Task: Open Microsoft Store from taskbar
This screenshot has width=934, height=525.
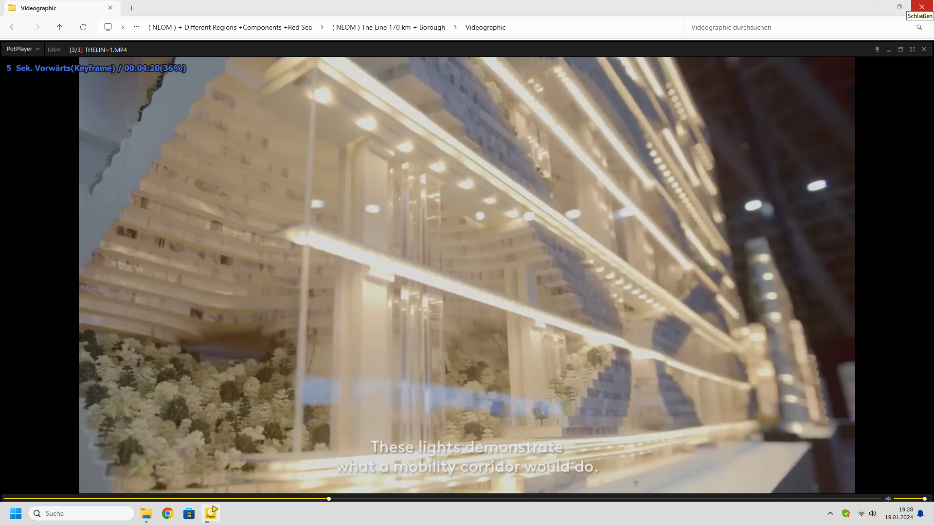Action: (x=189, y=513)
